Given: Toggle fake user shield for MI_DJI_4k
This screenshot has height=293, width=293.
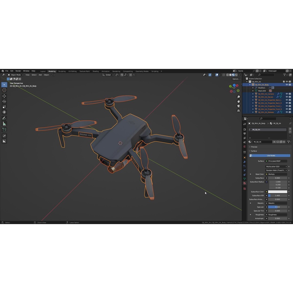Looking at the screenshot, I should click(x=278, y=142).
